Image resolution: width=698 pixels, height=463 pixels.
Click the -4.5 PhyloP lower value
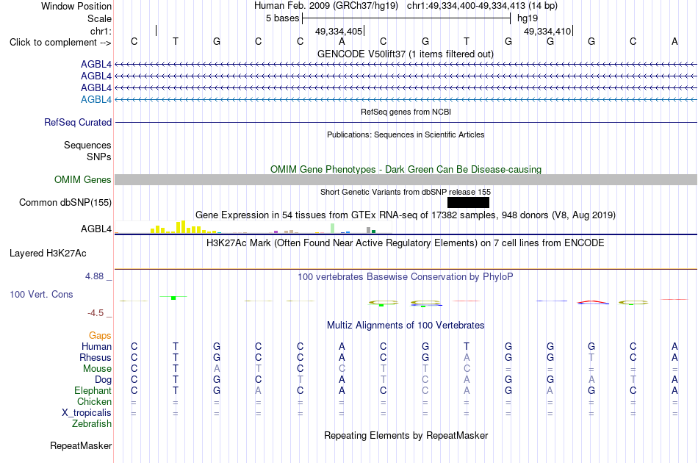click(x=96, y=313)
